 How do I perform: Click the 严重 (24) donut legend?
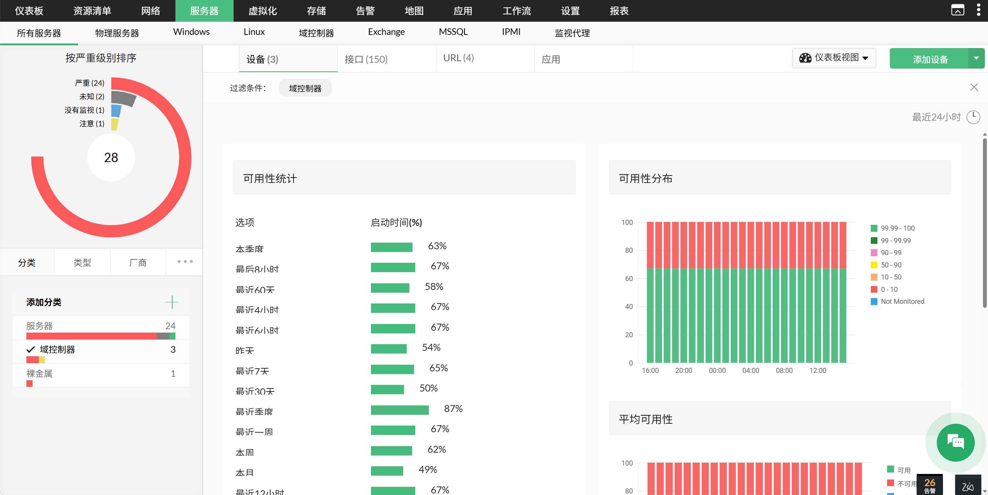[89, 83]
